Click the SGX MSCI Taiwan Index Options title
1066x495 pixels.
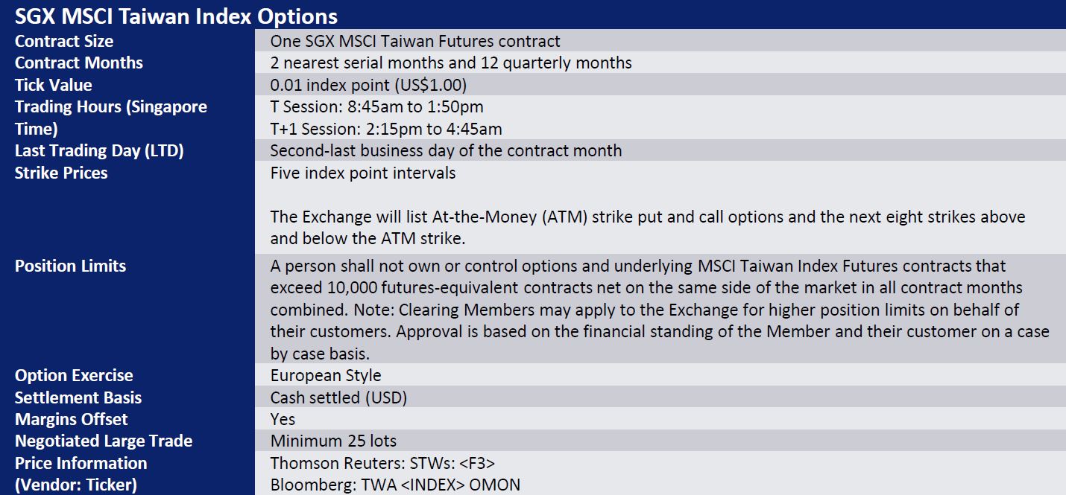point(176,16)
